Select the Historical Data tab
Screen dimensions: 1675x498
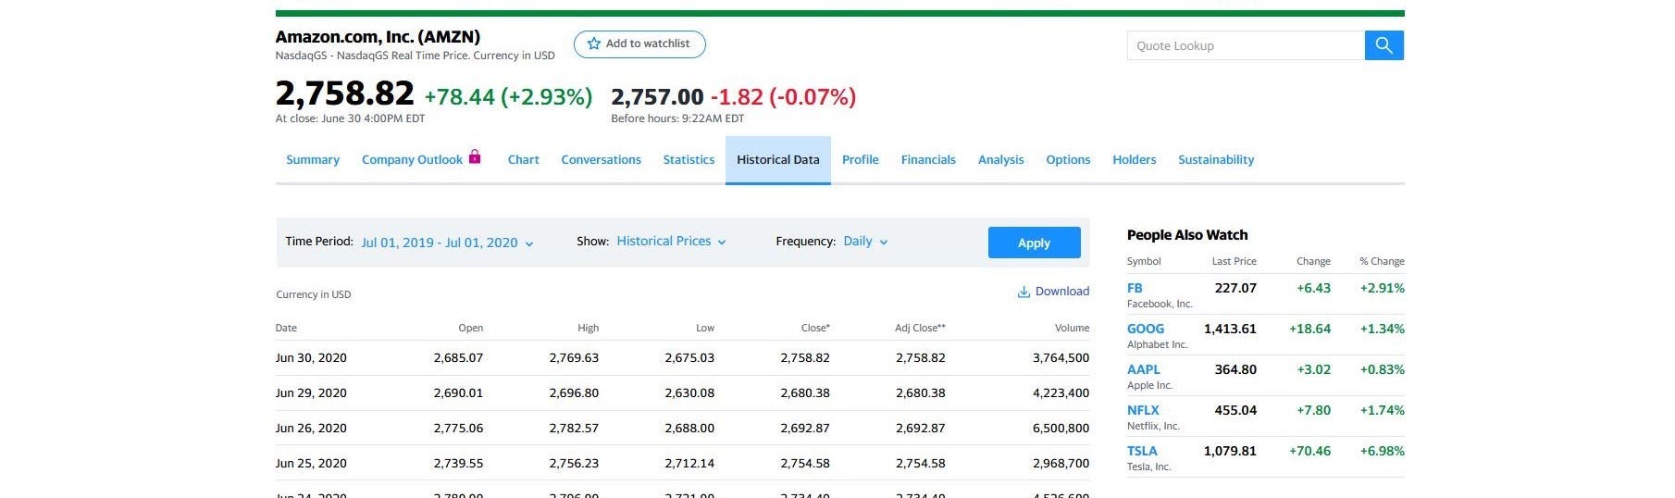point(778,160)
